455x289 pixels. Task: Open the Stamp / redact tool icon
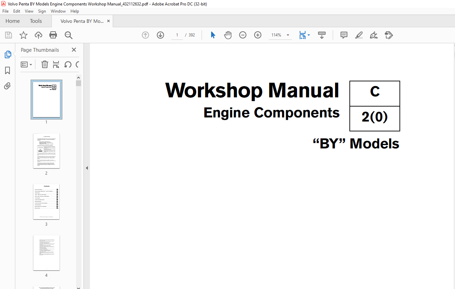pyautogui.click(x=389, y=35)
